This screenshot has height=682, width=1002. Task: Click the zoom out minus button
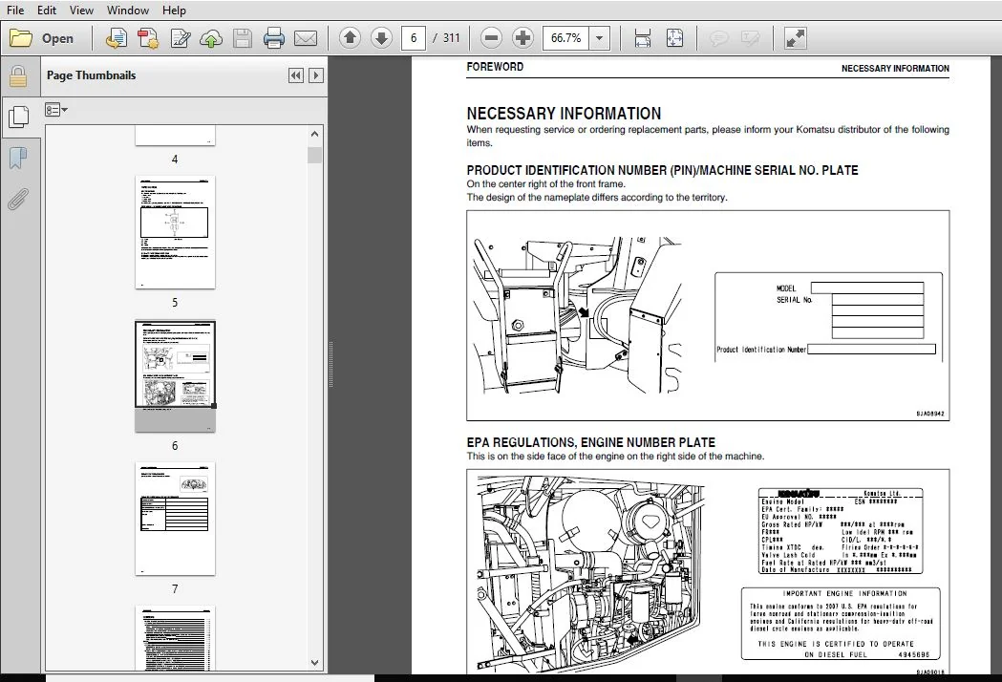pos(491,38)
